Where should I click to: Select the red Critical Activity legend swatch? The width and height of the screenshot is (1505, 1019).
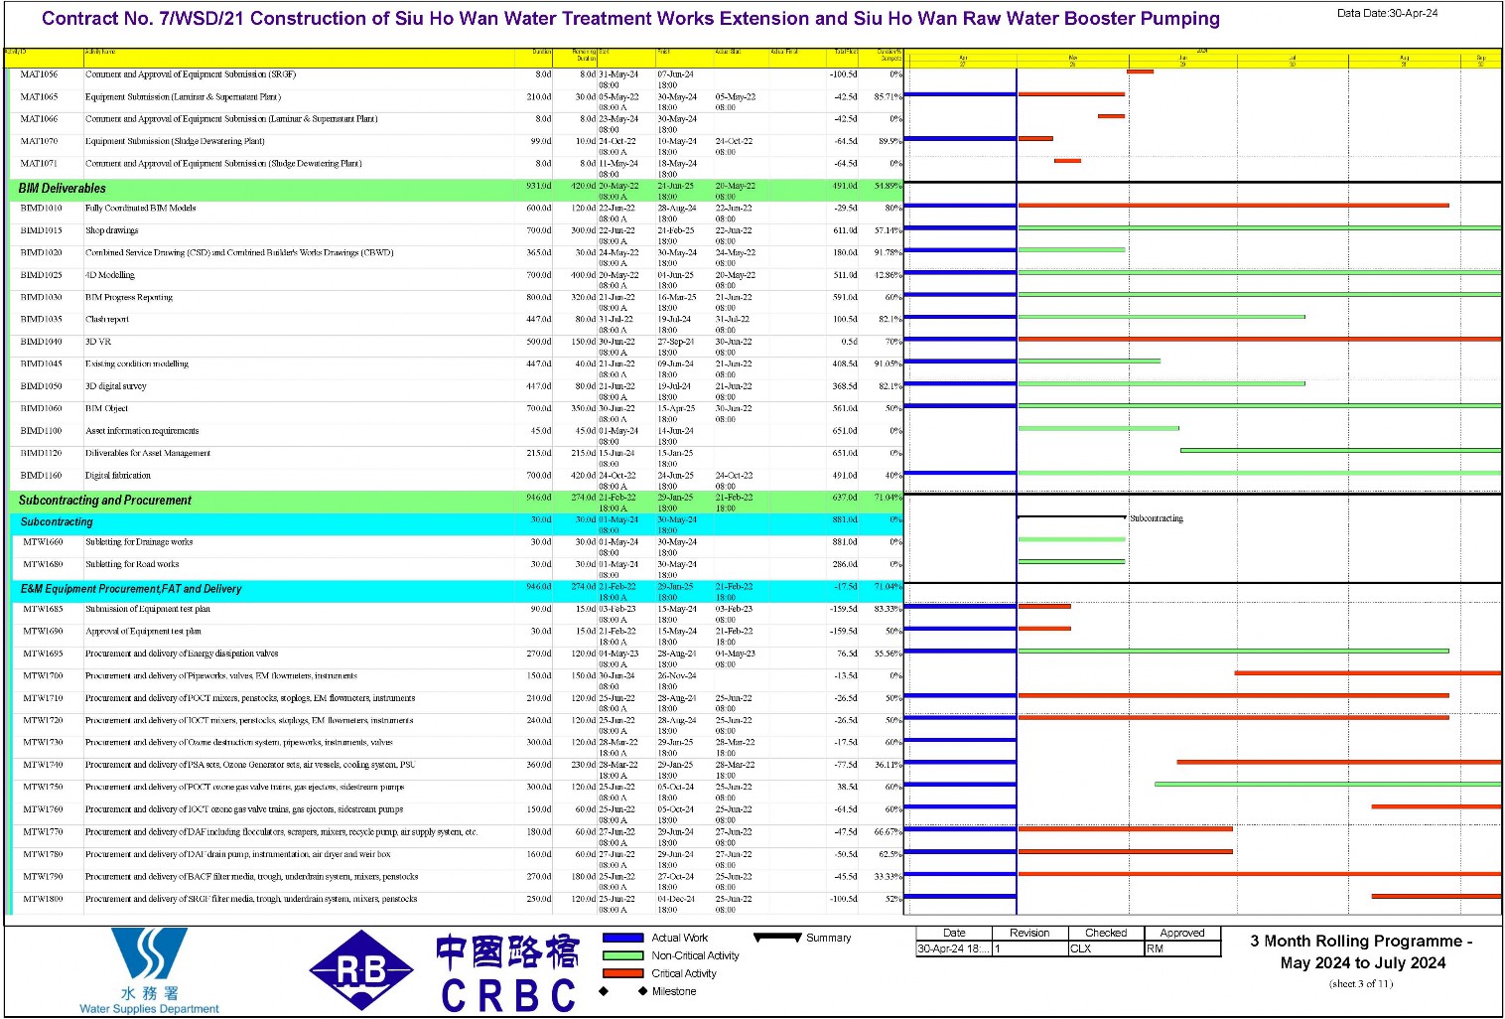coord(623,973)
